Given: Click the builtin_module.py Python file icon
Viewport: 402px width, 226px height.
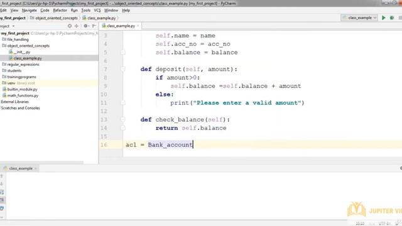Looking at the screenshot, I should pyautogui.click(x=4, y=89).
